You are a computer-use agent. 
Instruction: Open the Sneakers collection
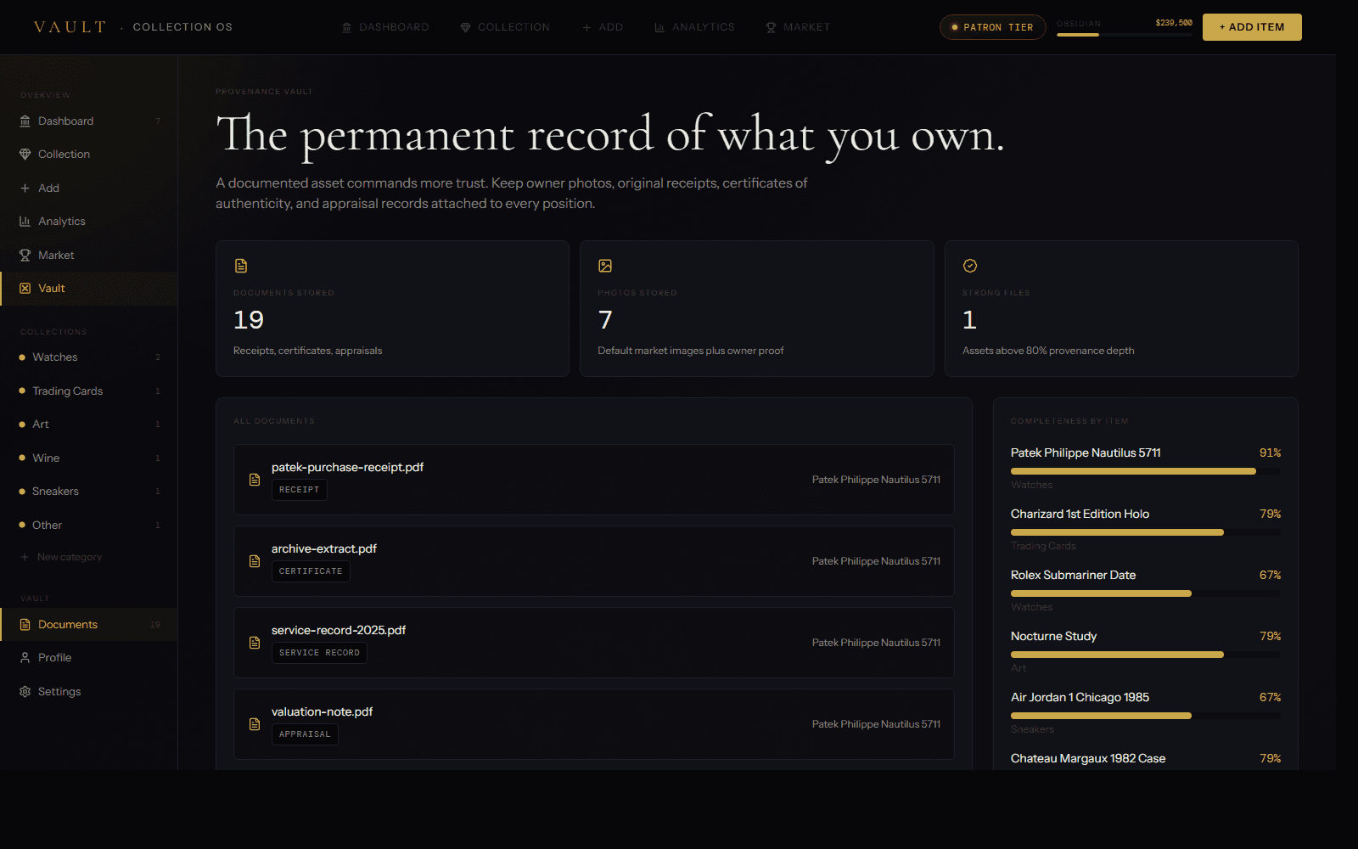point(89,492)
